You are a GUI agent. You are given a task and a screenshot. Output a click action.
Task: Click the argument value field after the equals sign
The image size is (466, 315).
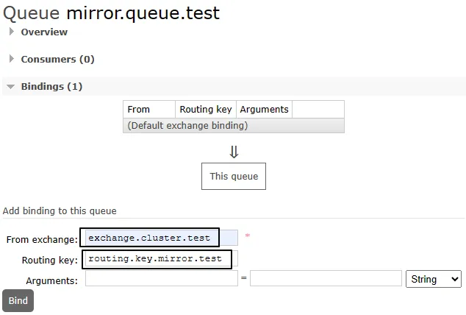pos(325,280)
